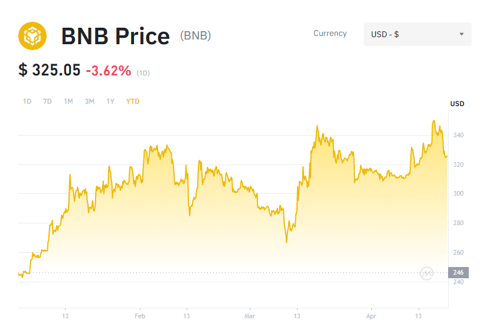The width and height of the screenshot is (490, 336).
Task: Open the USD currency dropdown arrow
Action: click(462, 34)
